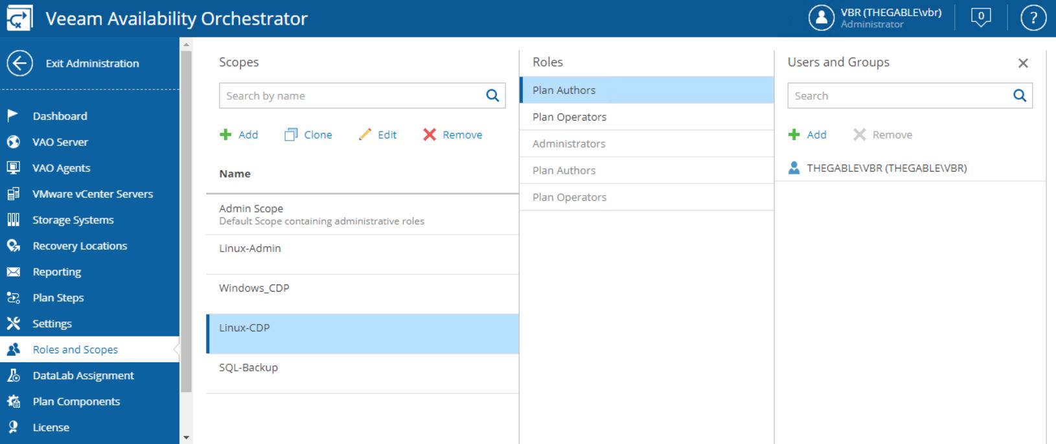Click the greyed Plan Authors role
The height and width of the screenshot is (444, 1056).
pyautogui.click(x=647, y=170)
